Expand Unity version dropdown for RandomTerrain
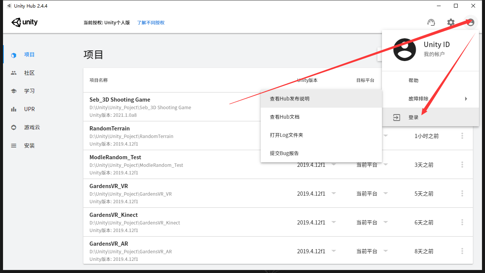This screenshot has width=485, height=273. pos(333,135)
